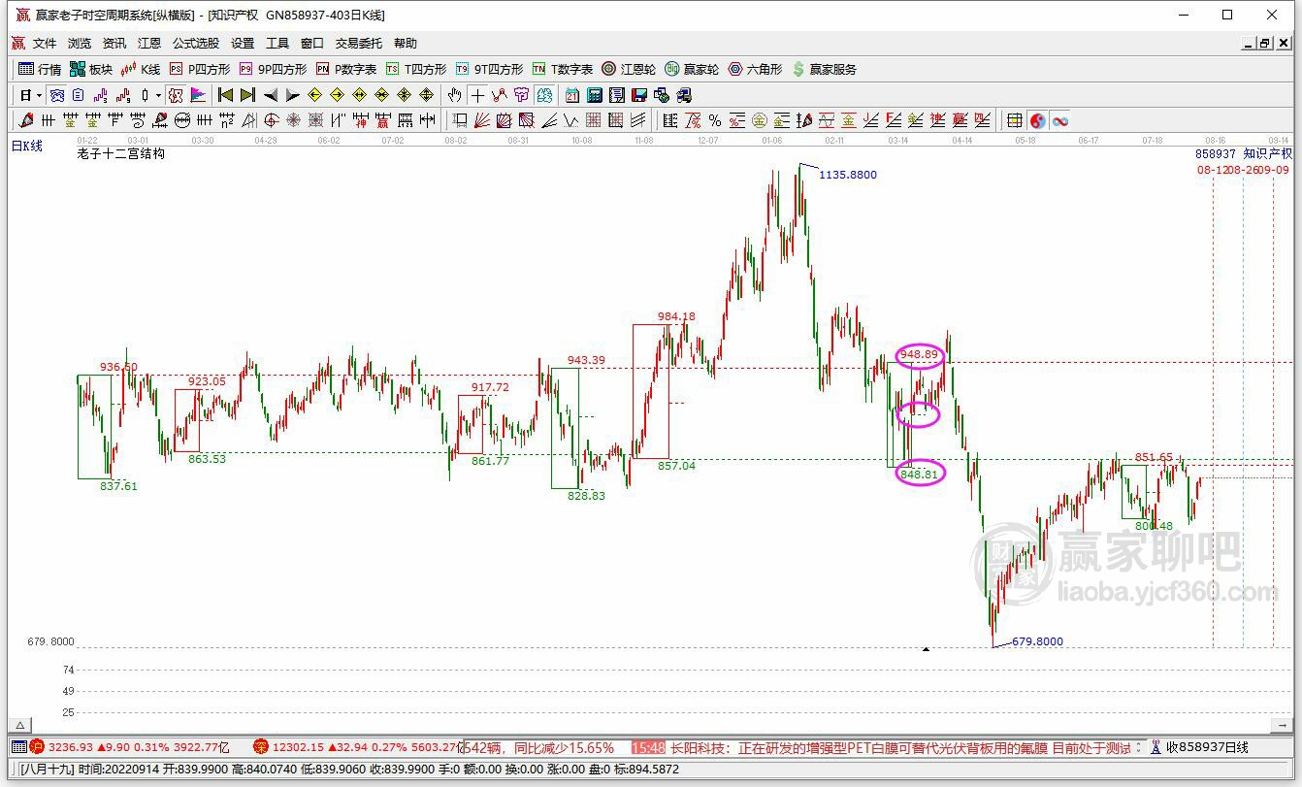Open the 浏览 menu
Viewport: 1302px width, 787px height.
[80, 44]
